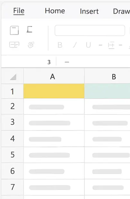Screen dimensions: 130x199
Task: Click the Borders icon
Action: (111, 45)
